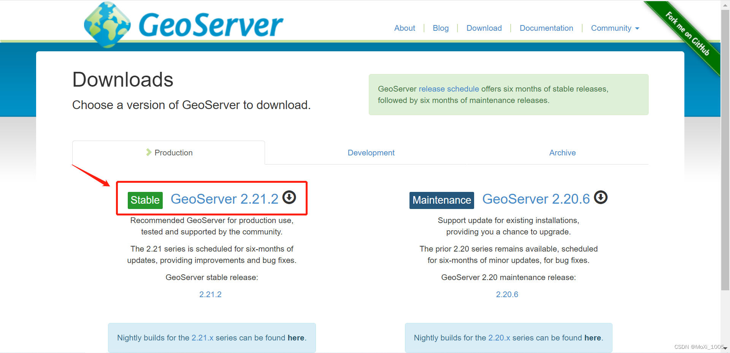Click the Downloads page heading

click(x=123, y=80)
